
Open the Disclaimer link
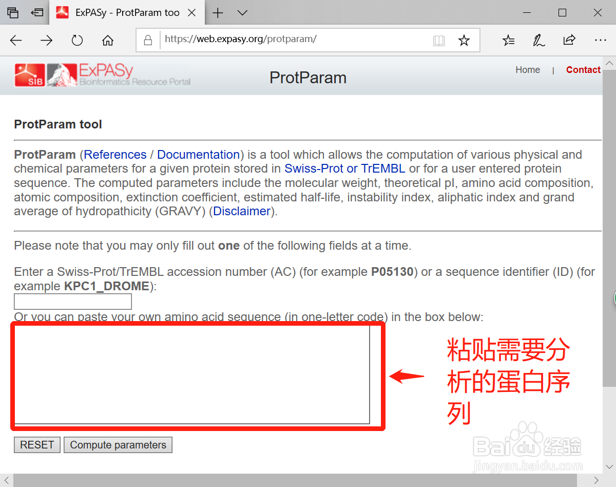242,211
